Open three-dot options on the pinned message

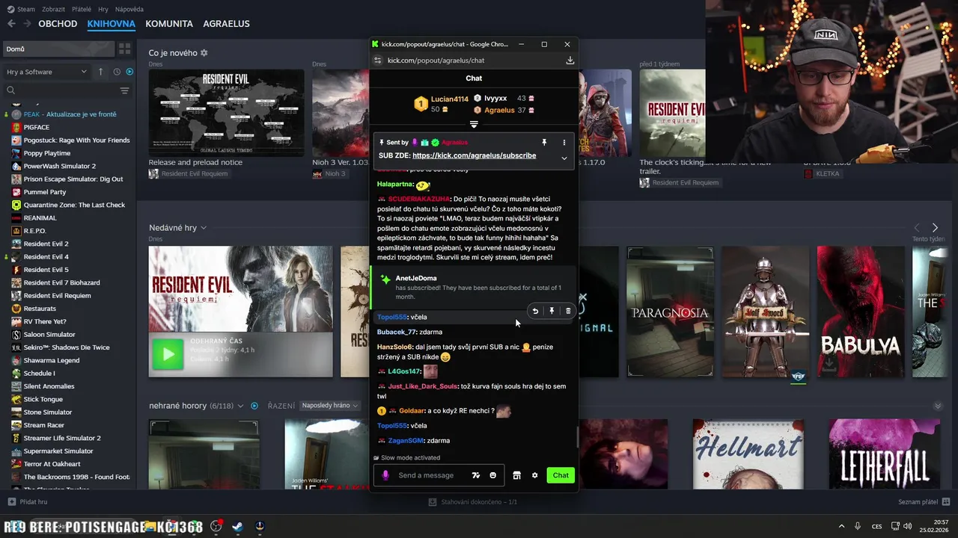point(564,142)
